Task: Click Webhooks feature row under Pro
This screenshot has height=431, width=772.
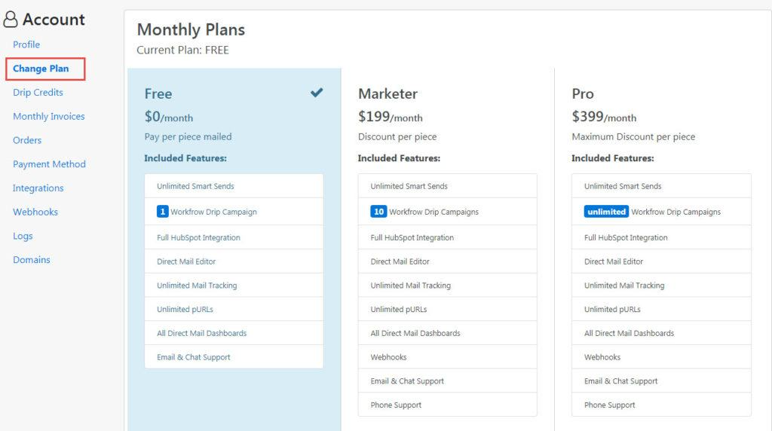Action: point(661,357)
